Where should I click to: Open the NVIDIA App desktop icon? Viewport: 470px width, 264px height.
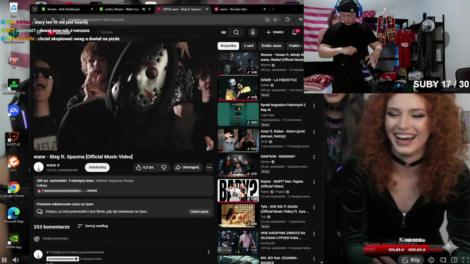point(14,241)
